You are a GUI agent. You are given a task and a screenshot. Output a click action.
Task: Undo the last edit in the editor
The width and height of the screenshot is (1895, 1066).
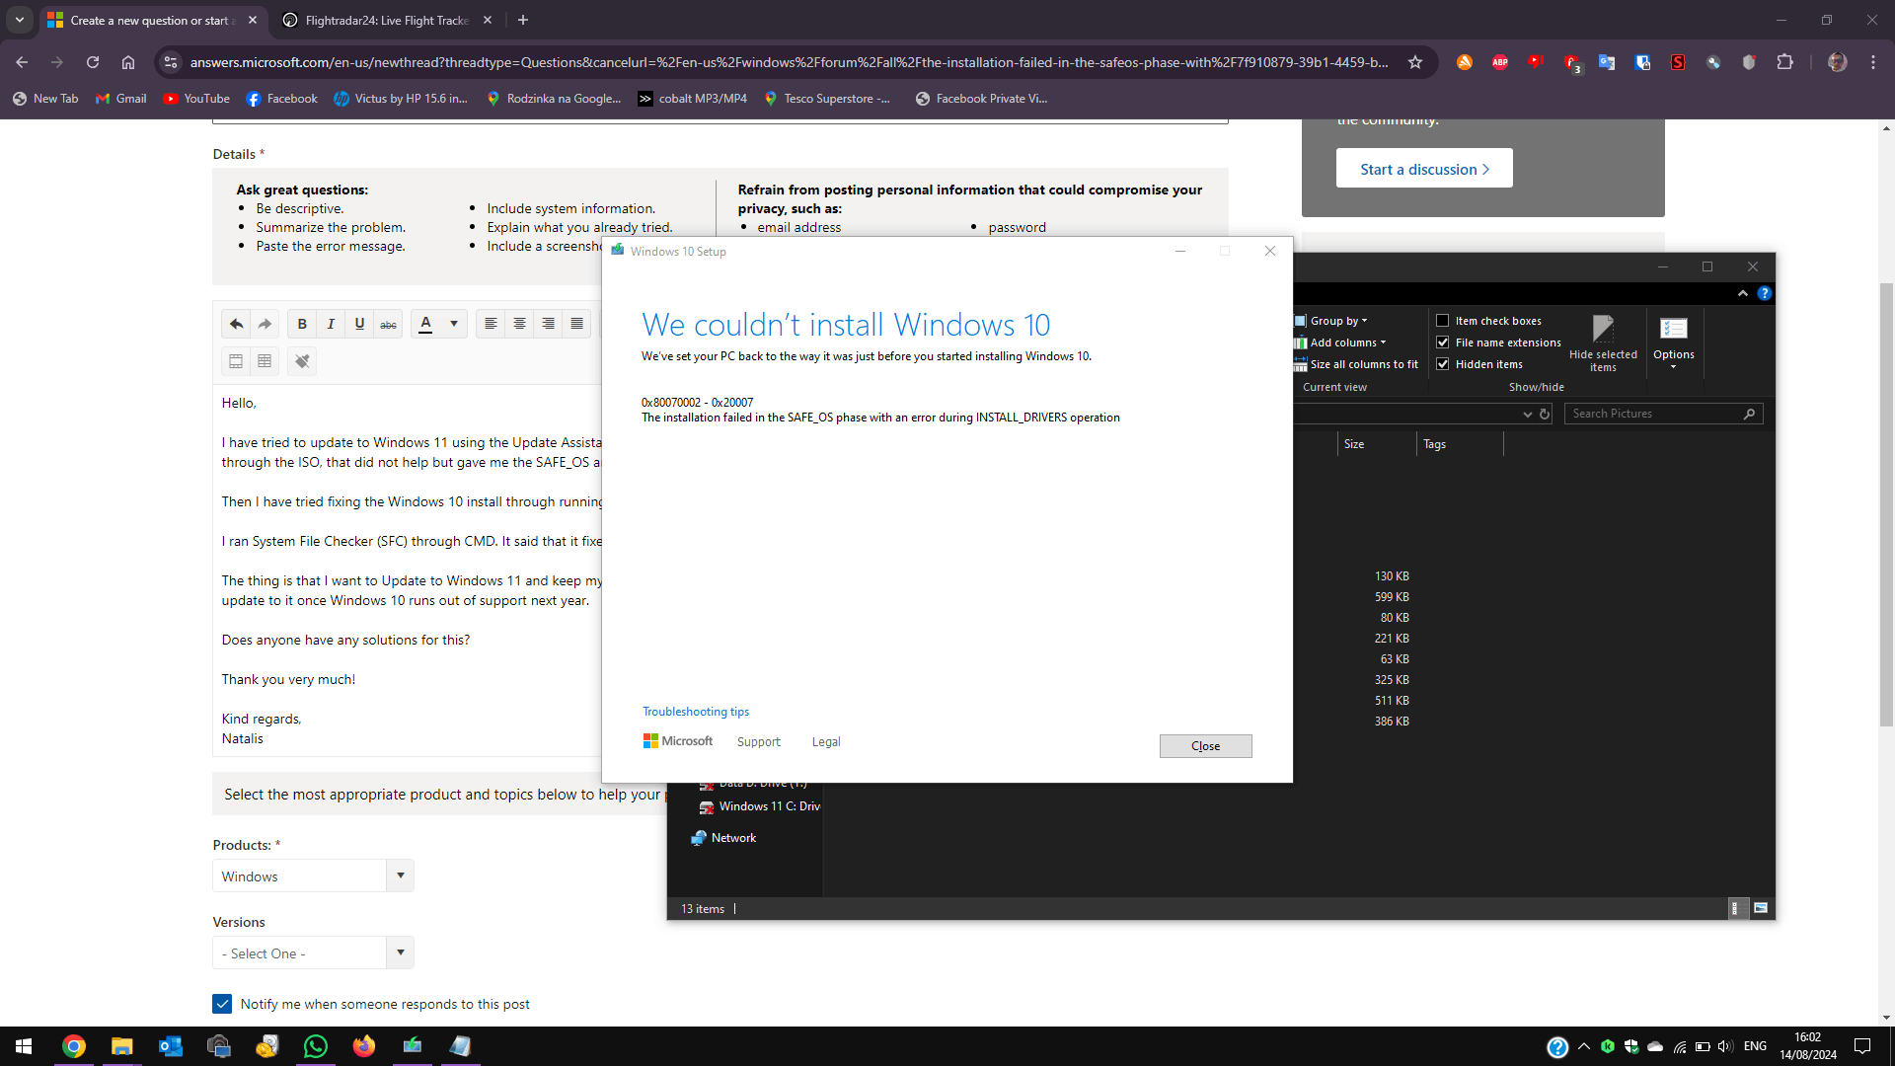point(236,324)
